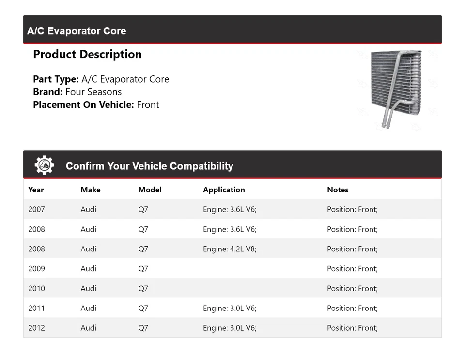Viewport: 465px width, 353px height.
Task: Click the Make column header
Action: [91, 190]
